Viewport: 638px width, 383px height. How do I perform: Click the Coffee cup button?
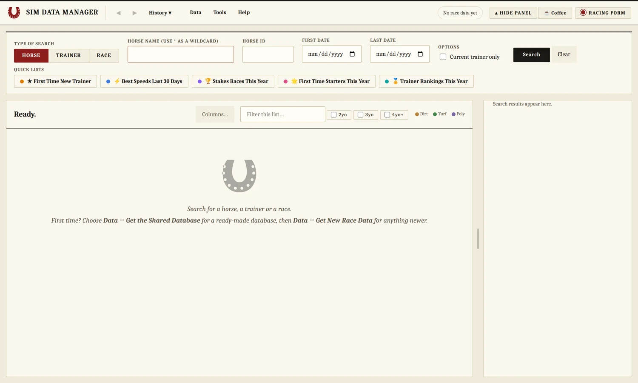pos(555,13)
